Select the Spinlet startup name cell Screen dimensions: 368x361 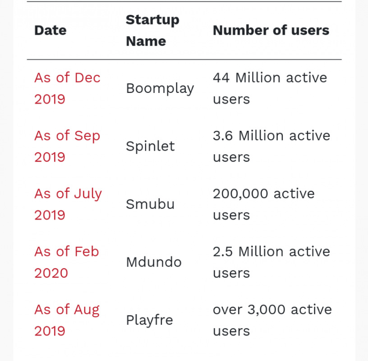coord(150,146)
